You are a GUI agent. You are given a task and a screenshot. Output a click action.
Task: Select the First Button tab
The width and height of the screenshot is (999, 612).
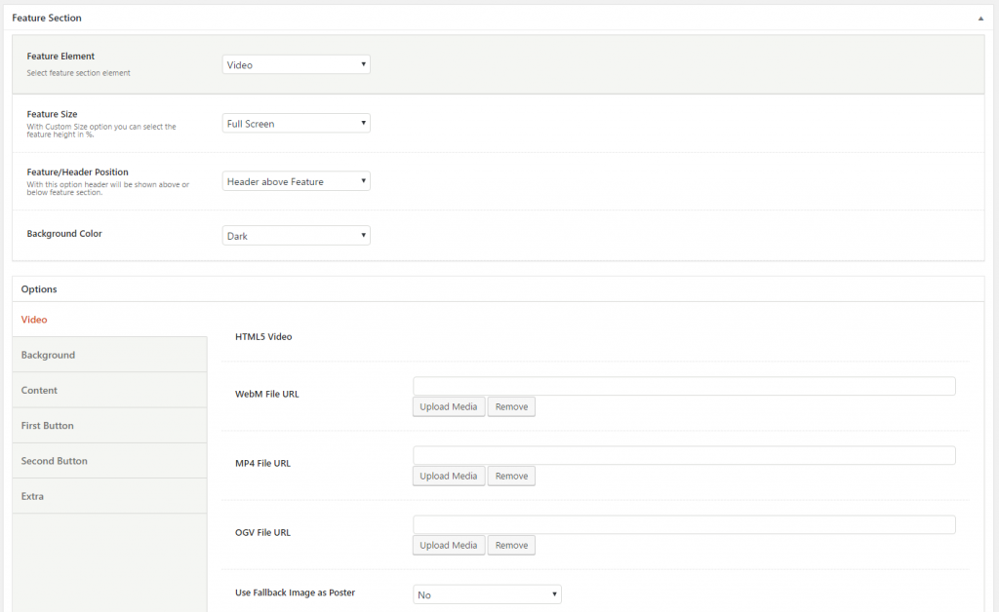coord(48,426)
